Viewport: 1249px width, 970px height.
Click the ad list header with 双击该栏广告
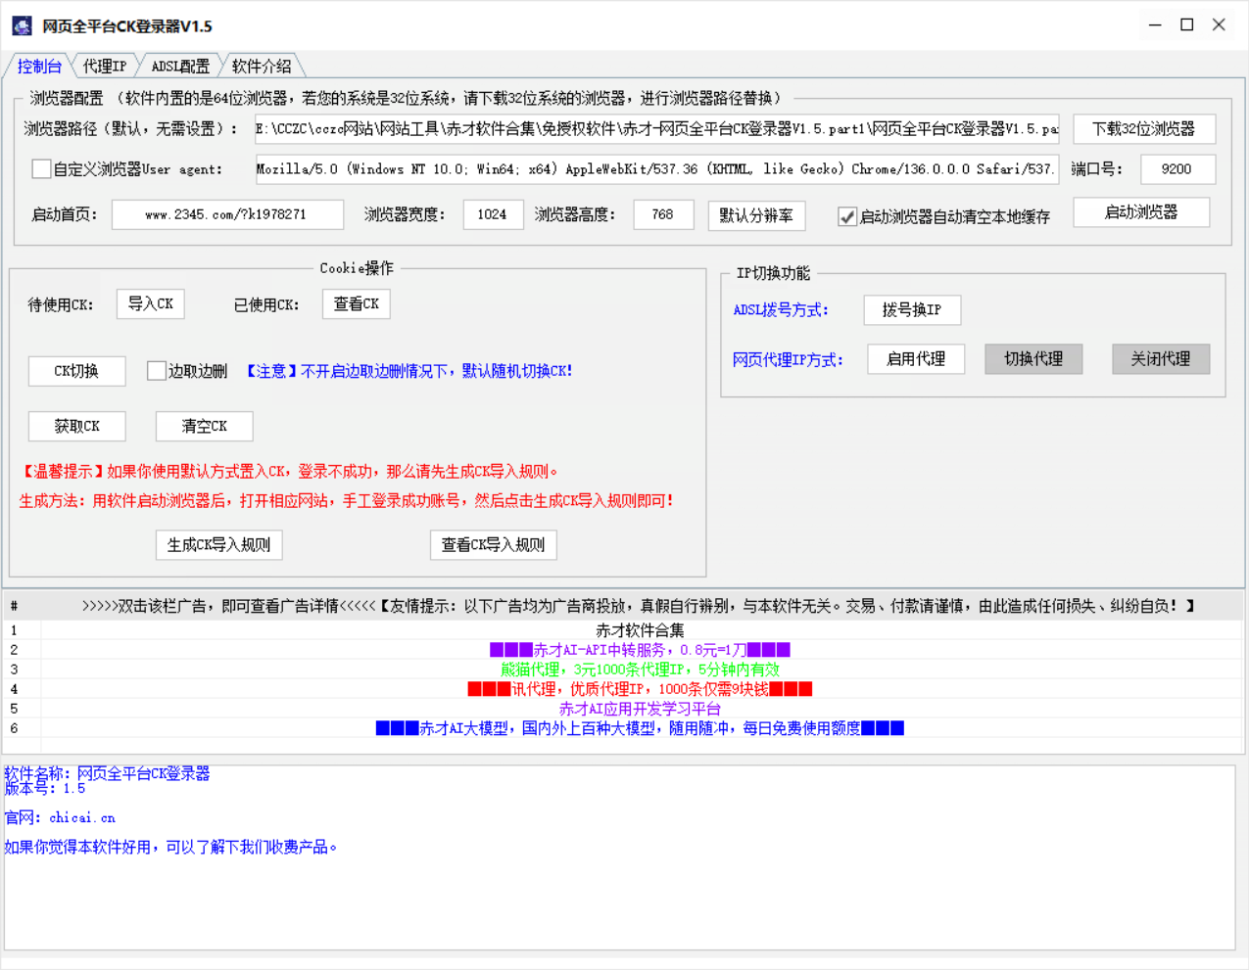pos(640,607)
